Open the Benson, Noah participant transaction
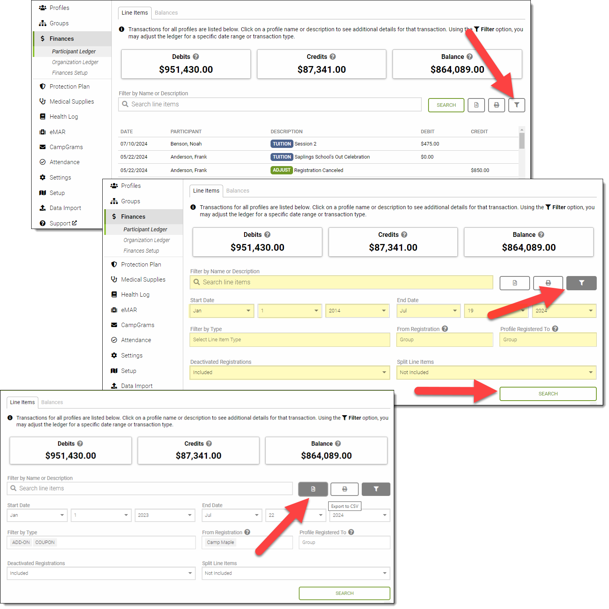This screenshot has height=609, width=609. pos(186,144)
